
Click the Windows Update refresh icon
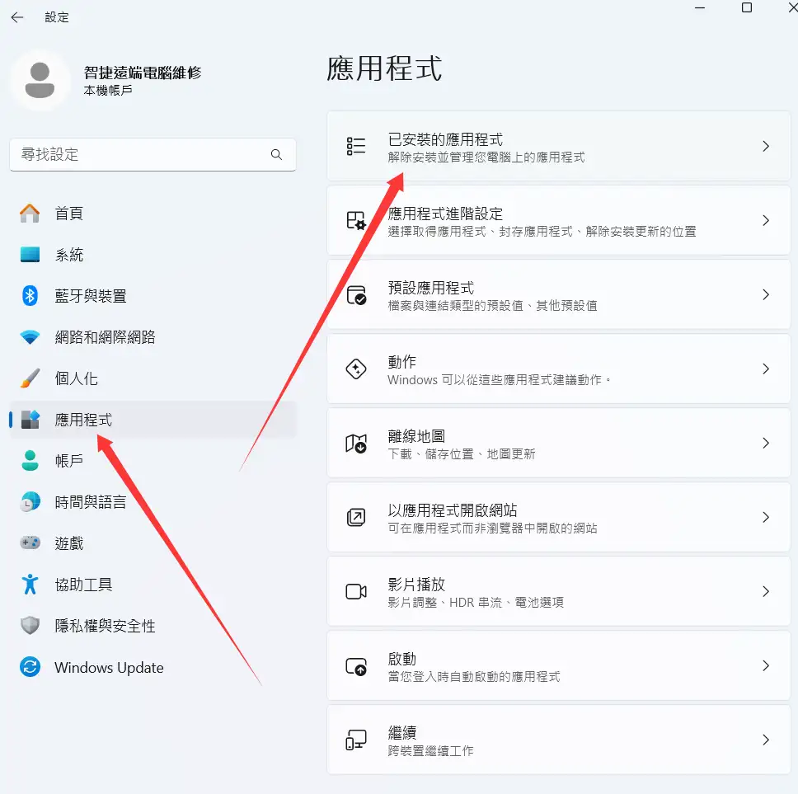pyautogui.click(x=30, y=667)
